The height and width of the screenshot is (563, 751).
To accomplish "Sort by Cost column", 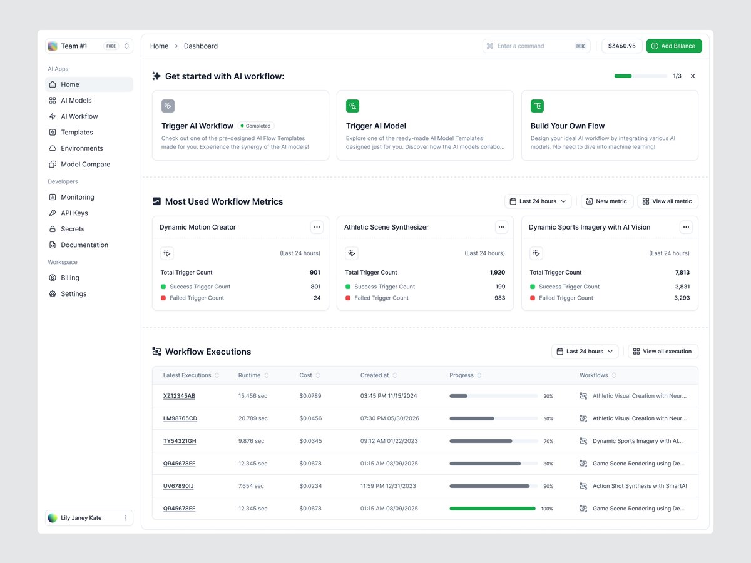I will pos(310,375).
